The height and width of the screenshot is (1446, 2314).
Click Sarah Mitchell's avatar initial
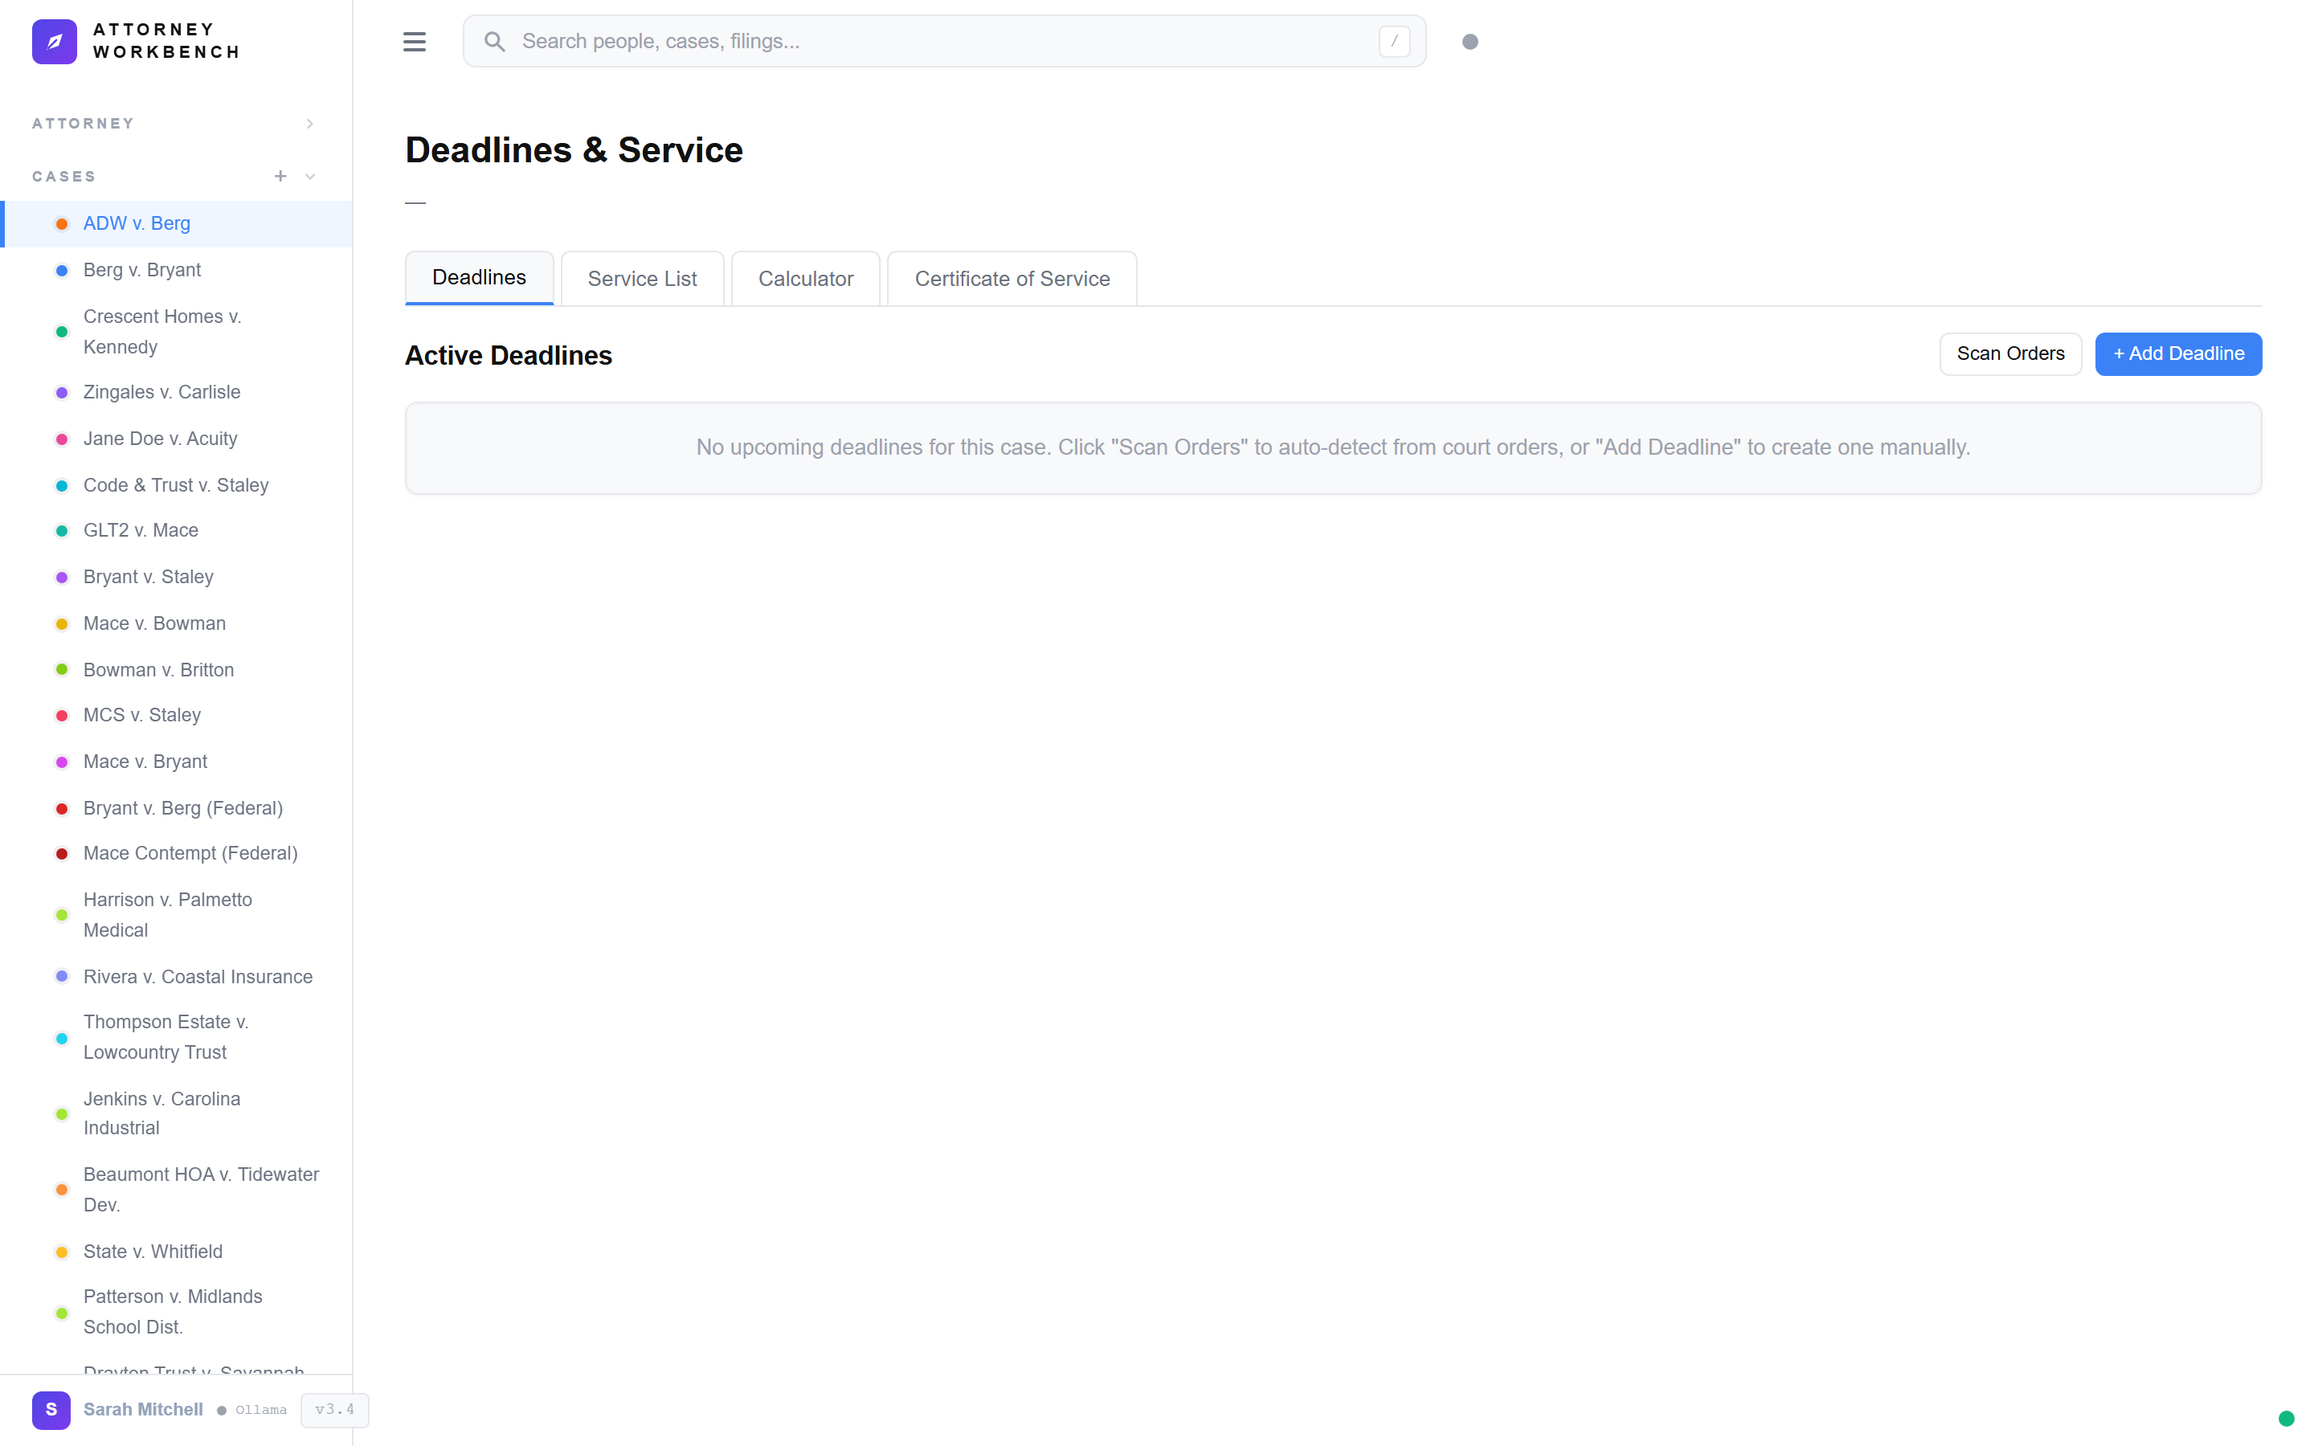51,1410
